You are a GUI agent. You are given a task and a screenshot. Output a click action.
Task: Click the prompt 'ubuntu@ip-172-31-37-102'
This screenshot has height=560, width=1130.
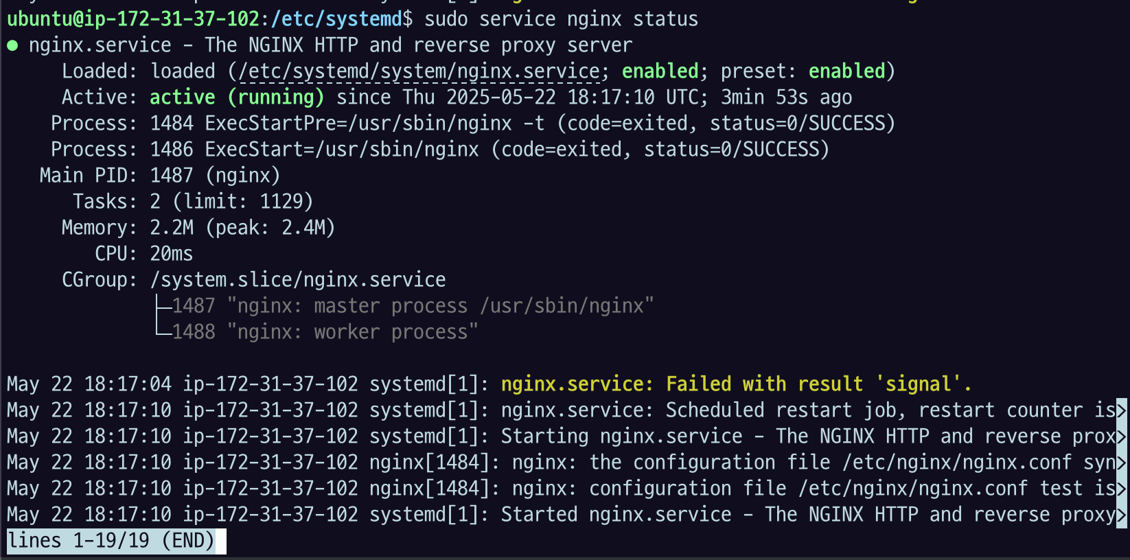point(133,19)
